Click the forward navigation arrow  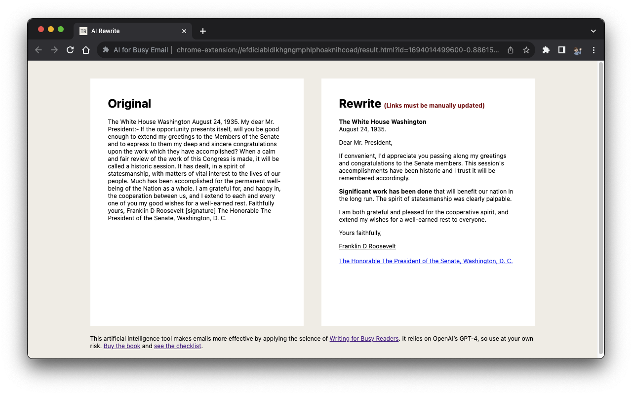[54, 50]
